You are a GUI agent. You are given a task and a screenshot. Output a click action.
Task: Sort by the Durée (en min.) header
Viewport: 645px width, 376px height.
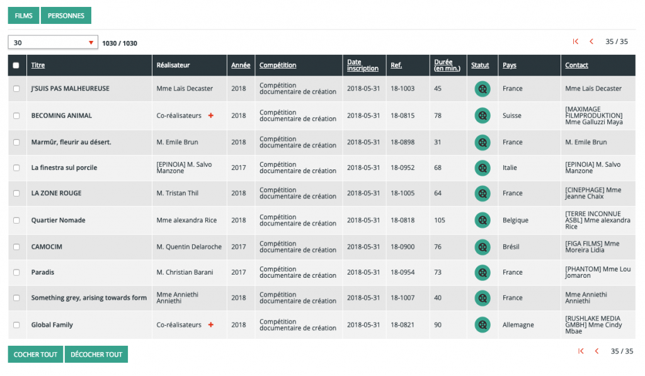[447, 65]
